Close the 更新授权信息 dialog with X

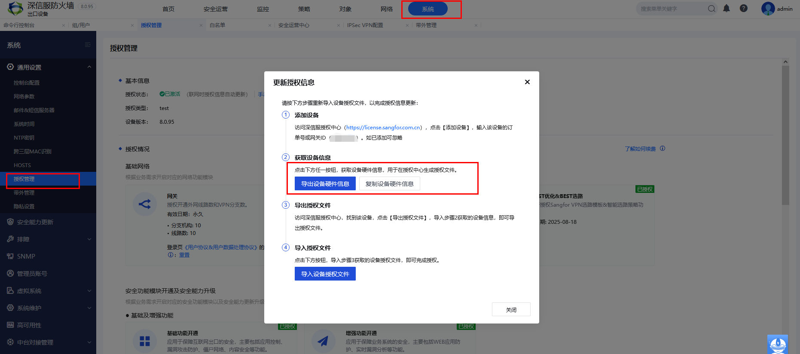[527, 82]
